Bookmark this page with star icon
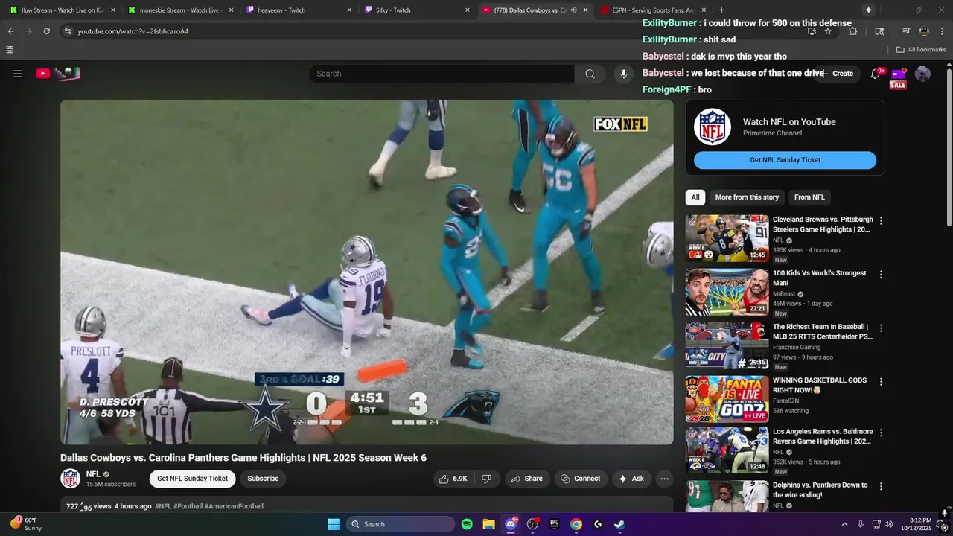This screenshot has width=953, height=536. (828, 31)
